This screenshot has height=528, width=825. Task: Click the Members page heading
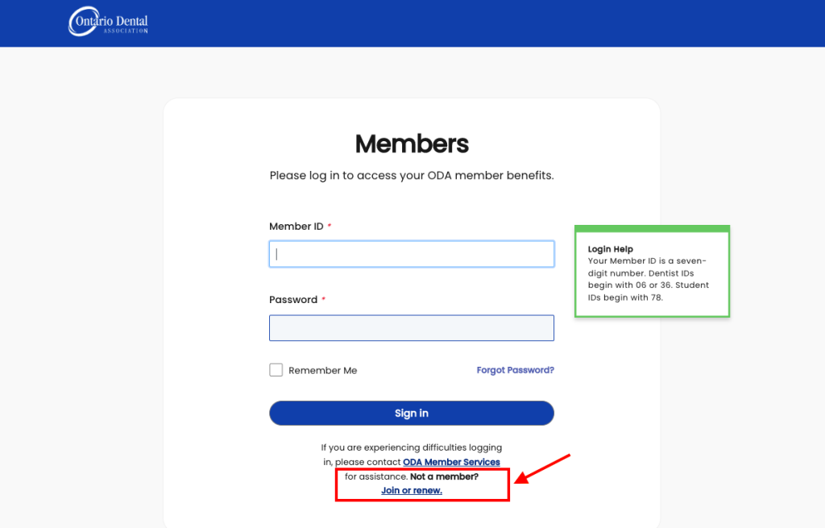pyautogui.click(x=412, y=143)
